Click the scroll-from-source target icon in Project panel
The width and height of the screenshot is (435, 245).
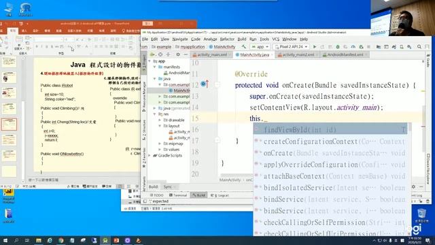[x=160, y=54]
